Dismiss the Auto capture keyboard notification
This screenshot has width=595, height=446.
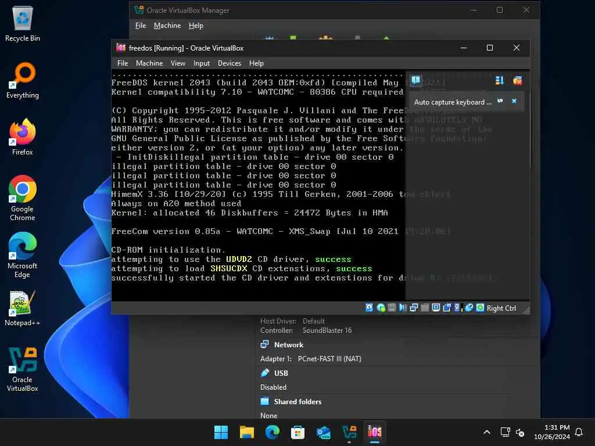(514, 101)
